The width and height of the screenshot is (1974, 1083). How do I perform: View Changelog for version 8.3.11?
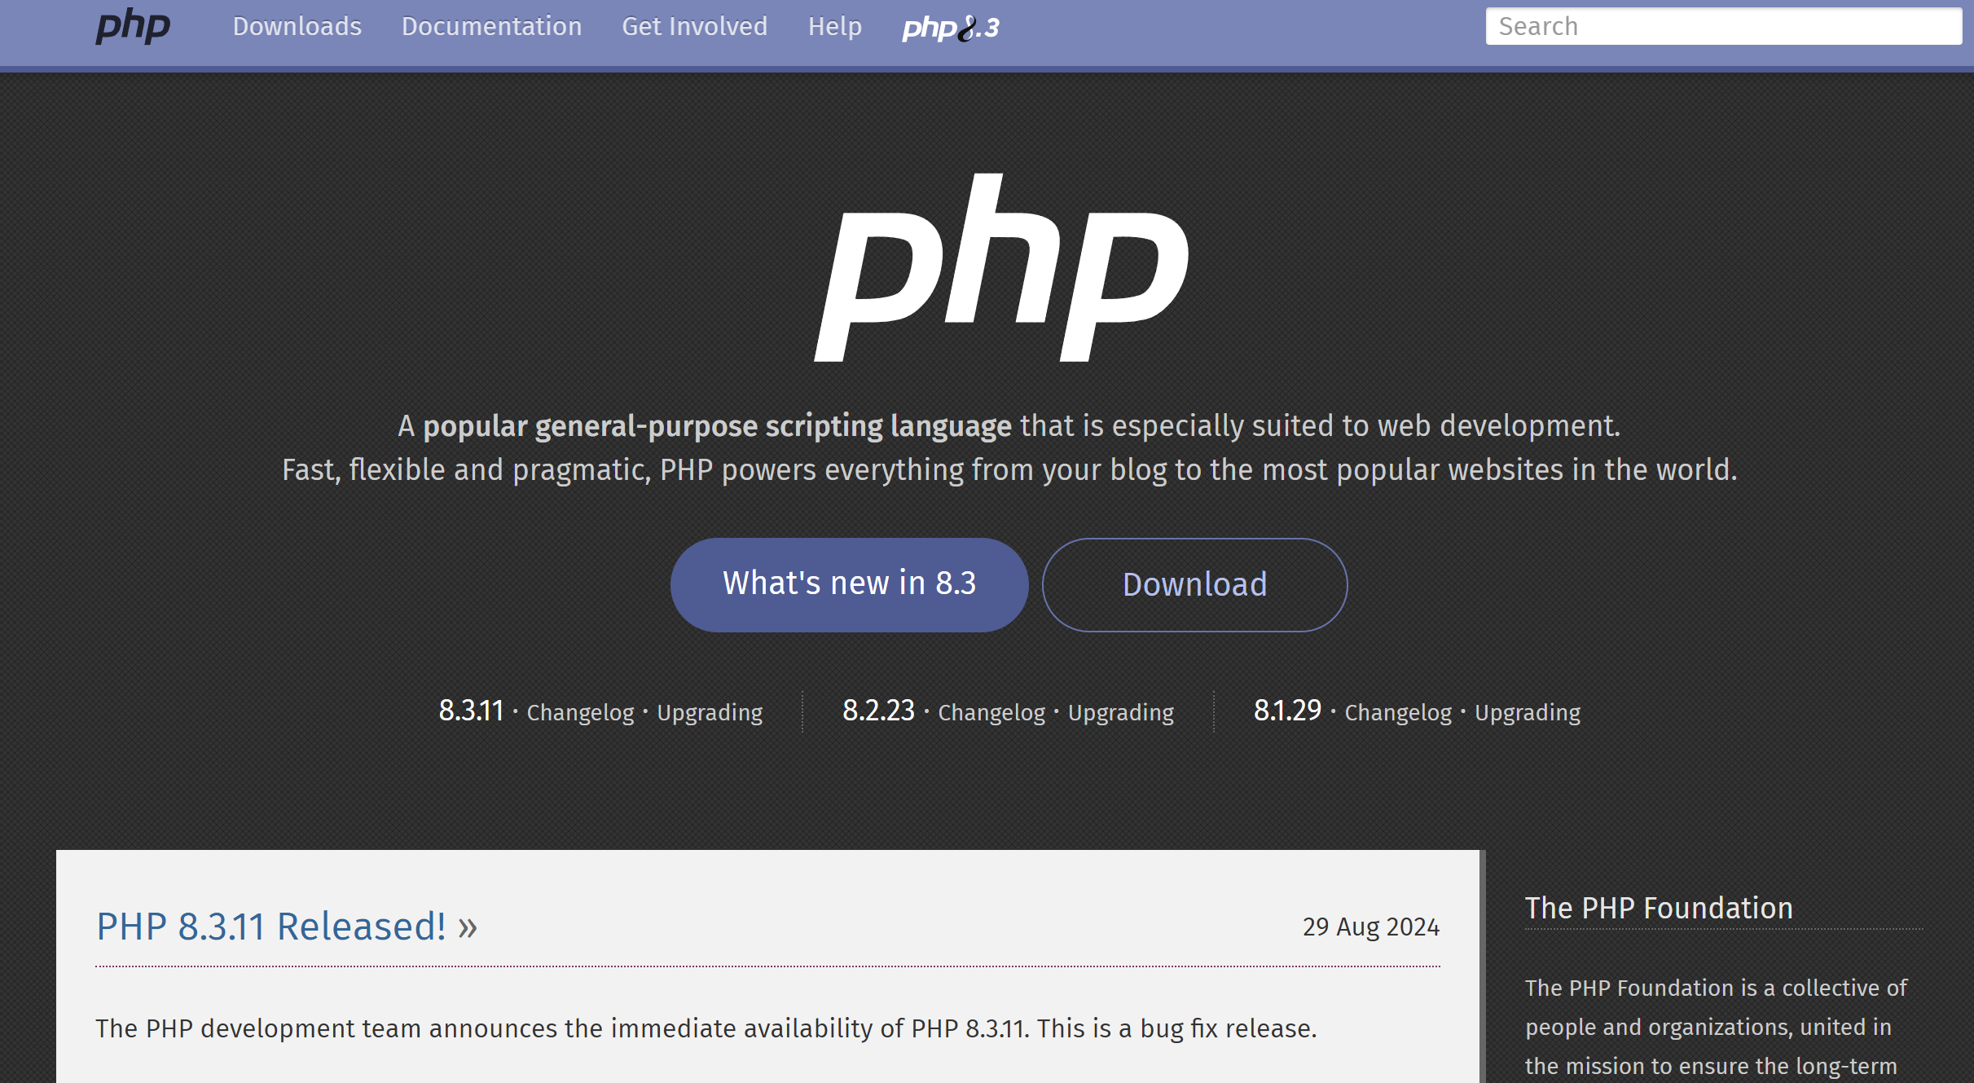[580, 712]
